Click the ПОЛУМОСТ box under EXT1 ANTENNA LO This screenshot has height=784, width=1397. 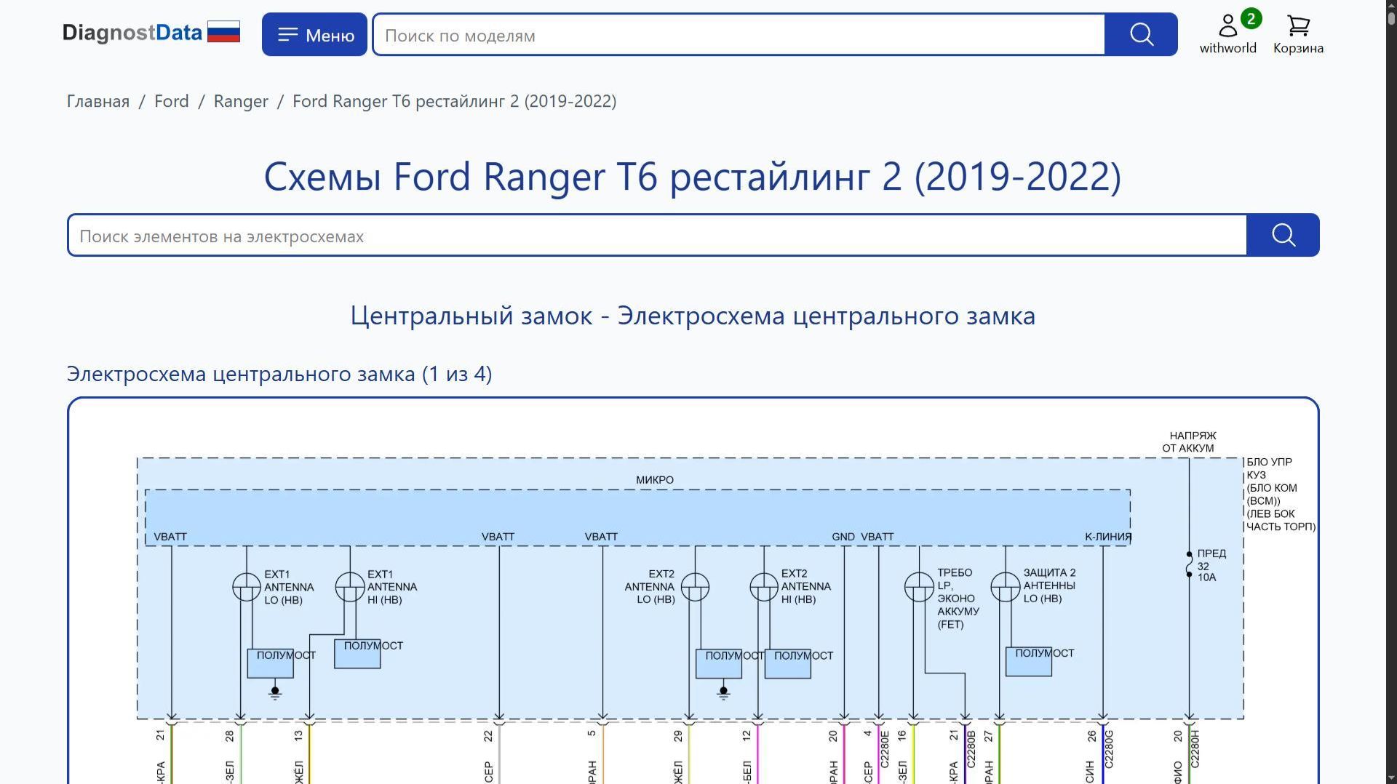[271, 663]
